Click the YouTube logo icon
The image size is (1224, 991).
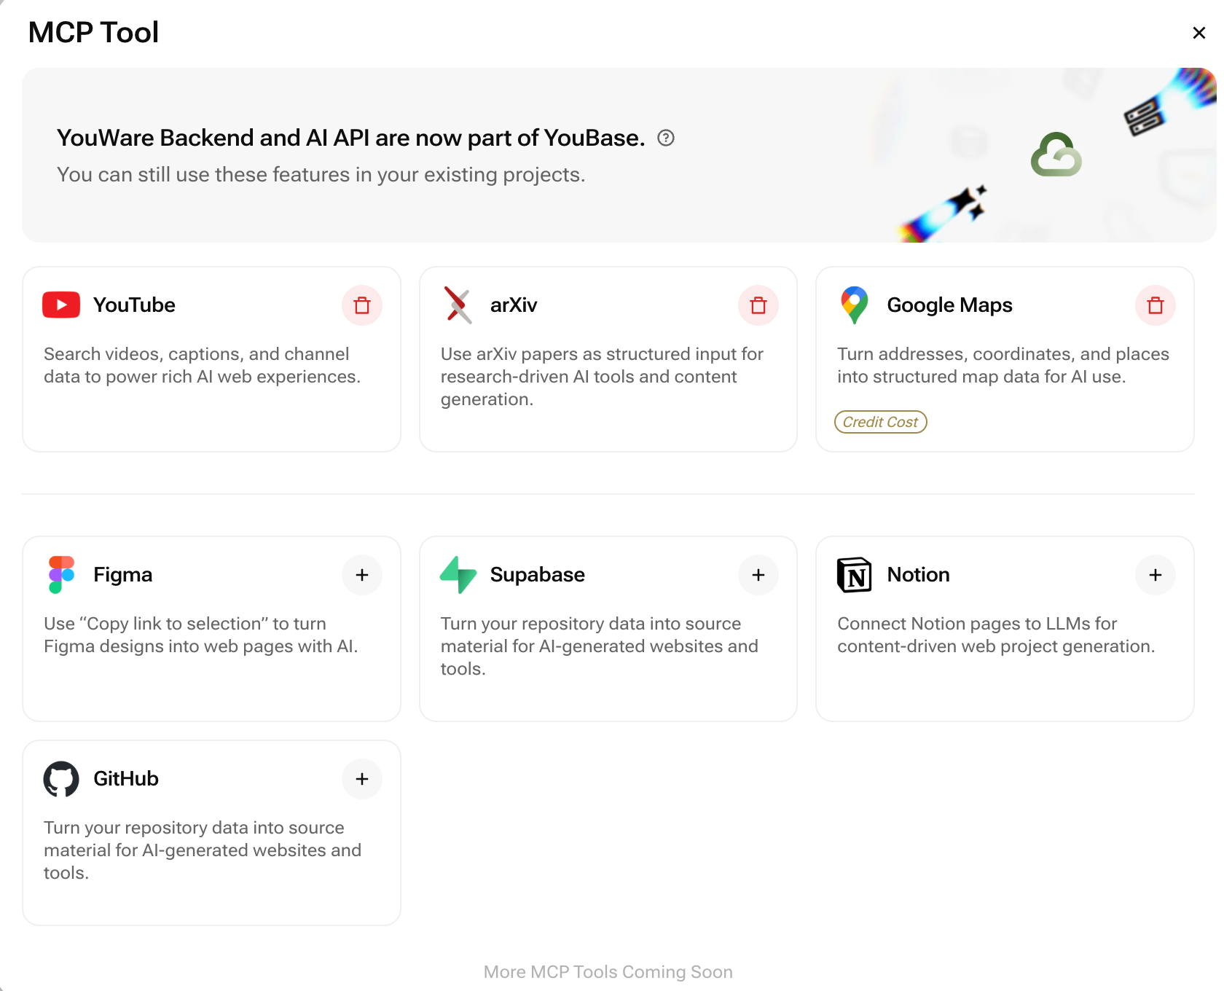click(61, 305)
